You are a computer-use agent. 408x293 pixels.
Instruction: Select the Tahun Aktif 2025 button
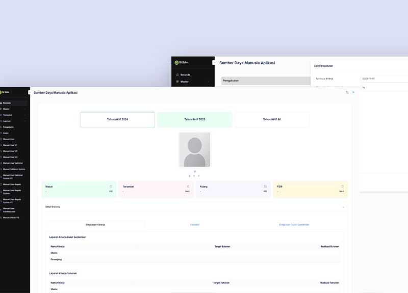[x=194, y=119]
